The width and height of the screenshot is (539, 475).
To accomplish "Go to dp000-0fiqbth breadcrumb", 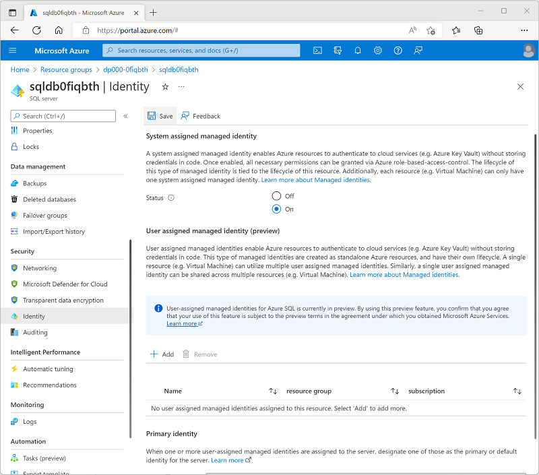I will (125, 69).
